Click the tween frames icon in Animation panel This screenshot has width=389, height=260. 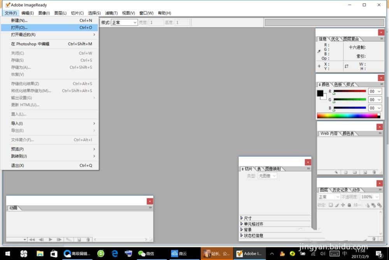[x=68, y=240]
